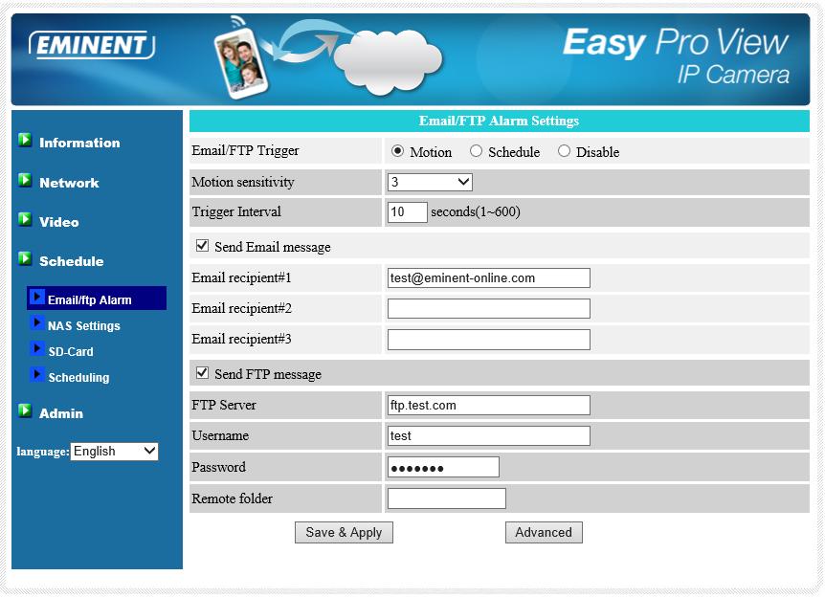825x598 pixels.
Task: Click the green arrow icon beside Network
Action: (25, 180)
